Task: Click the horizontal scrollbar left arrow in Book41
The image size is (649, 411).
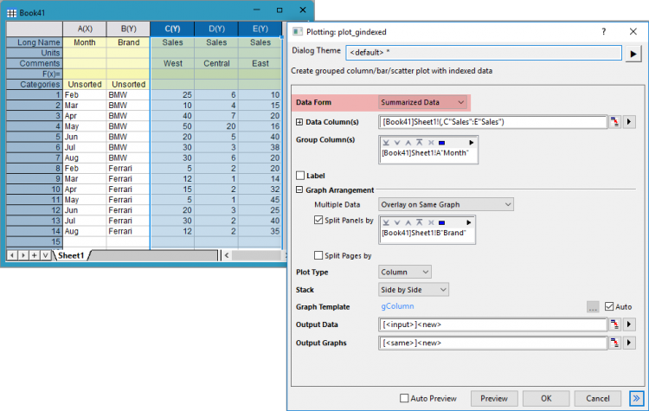Action: pos(227,255)
